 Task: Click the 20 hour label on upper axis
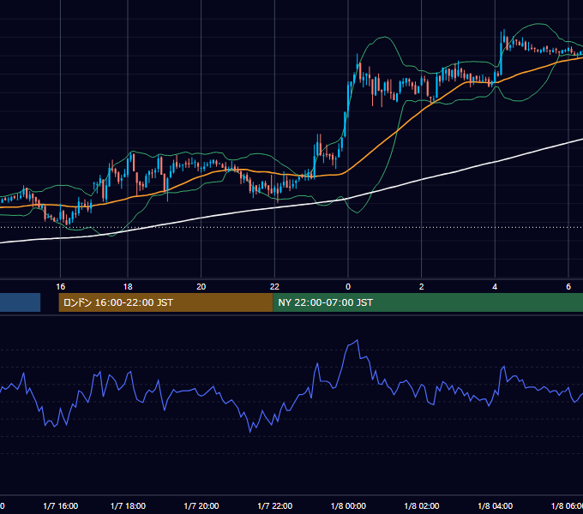201,287
